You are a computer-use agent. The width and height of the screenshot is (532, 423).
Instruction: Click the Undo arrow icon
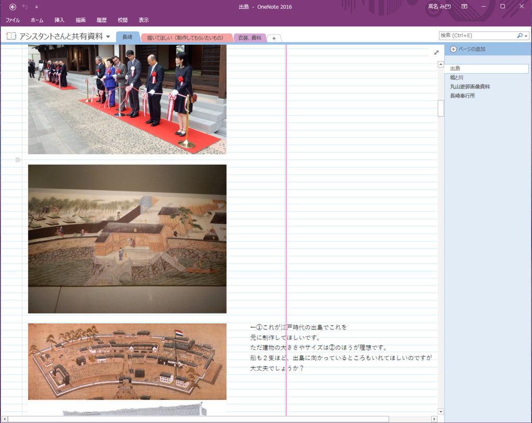(x=25, y=7)
